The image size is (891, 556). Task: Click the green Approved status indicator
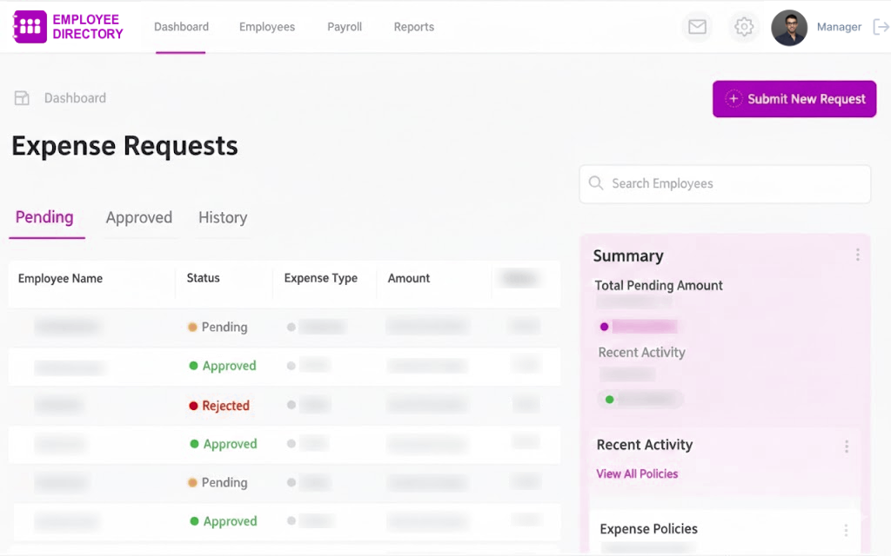click(193, 366)
